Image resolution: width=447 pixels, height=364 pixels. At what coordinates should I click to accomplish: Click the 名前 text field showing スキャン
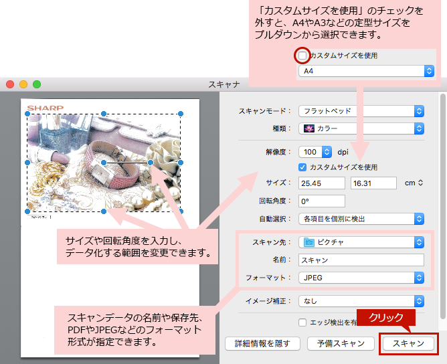(x=361, y=260)
